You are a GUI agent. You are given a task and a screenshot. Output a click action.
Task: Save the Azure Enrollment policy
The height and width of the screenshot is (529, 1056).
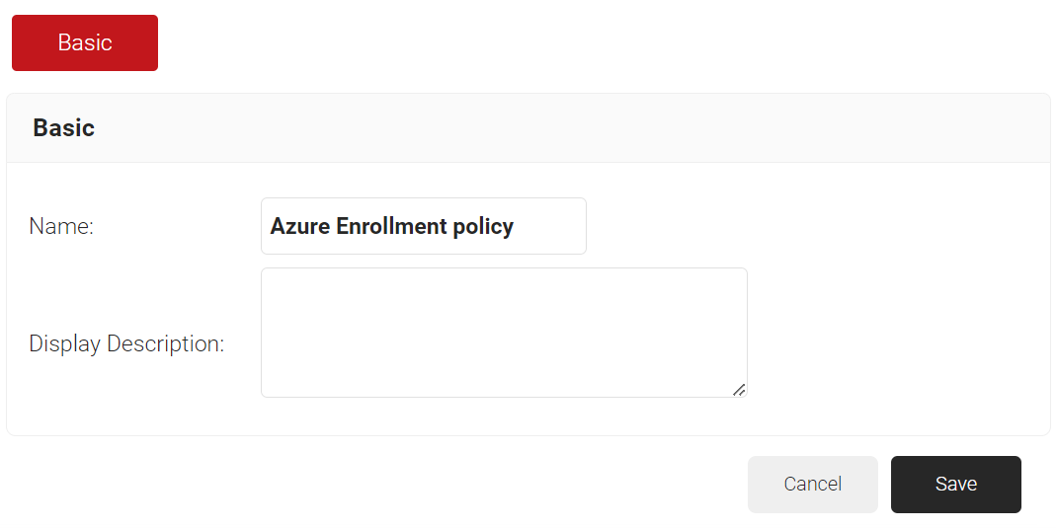click(x=955, y=485)
